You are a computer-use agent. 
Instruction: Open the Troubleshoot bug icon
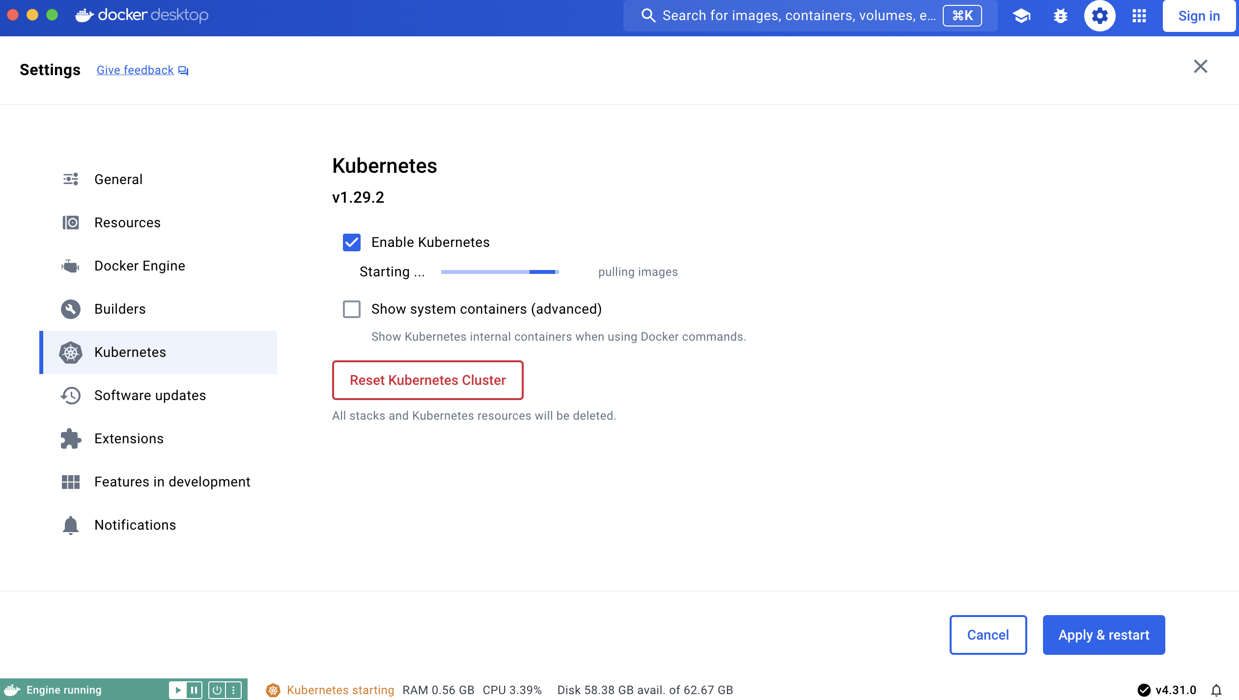(1061, 16)
